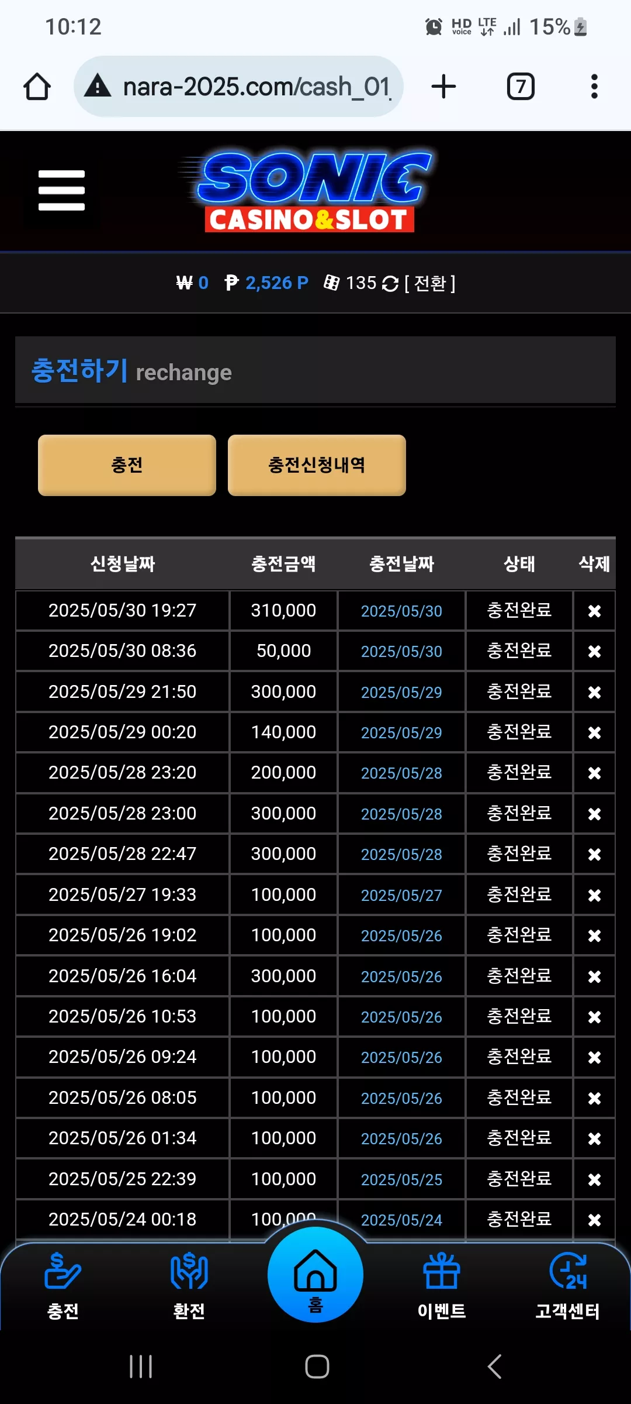Image resolution: width=631 pixels, height=1404 pixels.
Task: Open the browser three-dot menu
Action: [594, 87]
